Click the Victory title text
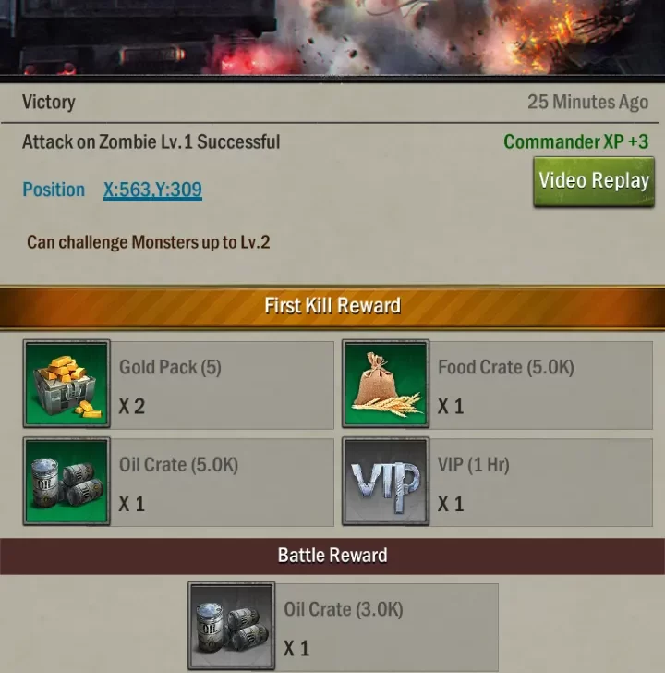 [49, 102]
